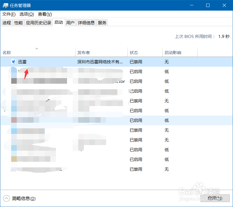Switch to the 进程 tab
This screenshot has width=233, height=207.
7,23
